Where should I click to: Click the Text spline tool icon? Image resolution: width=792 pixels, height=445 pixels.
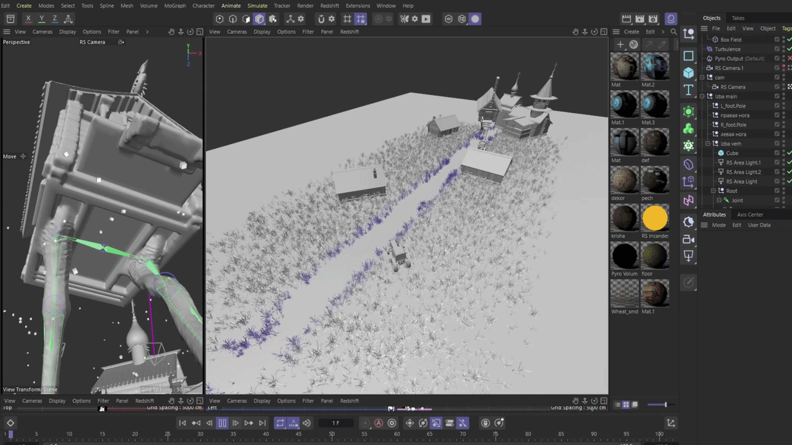pos(689,90)
